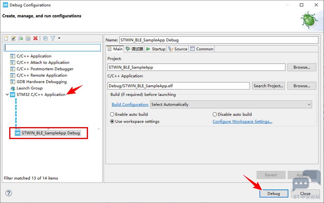Select STWIN_BLE_SampleApp Debug configuration
Image resolution: width=324 pixels, height=203 pixels.
[50, 133]
